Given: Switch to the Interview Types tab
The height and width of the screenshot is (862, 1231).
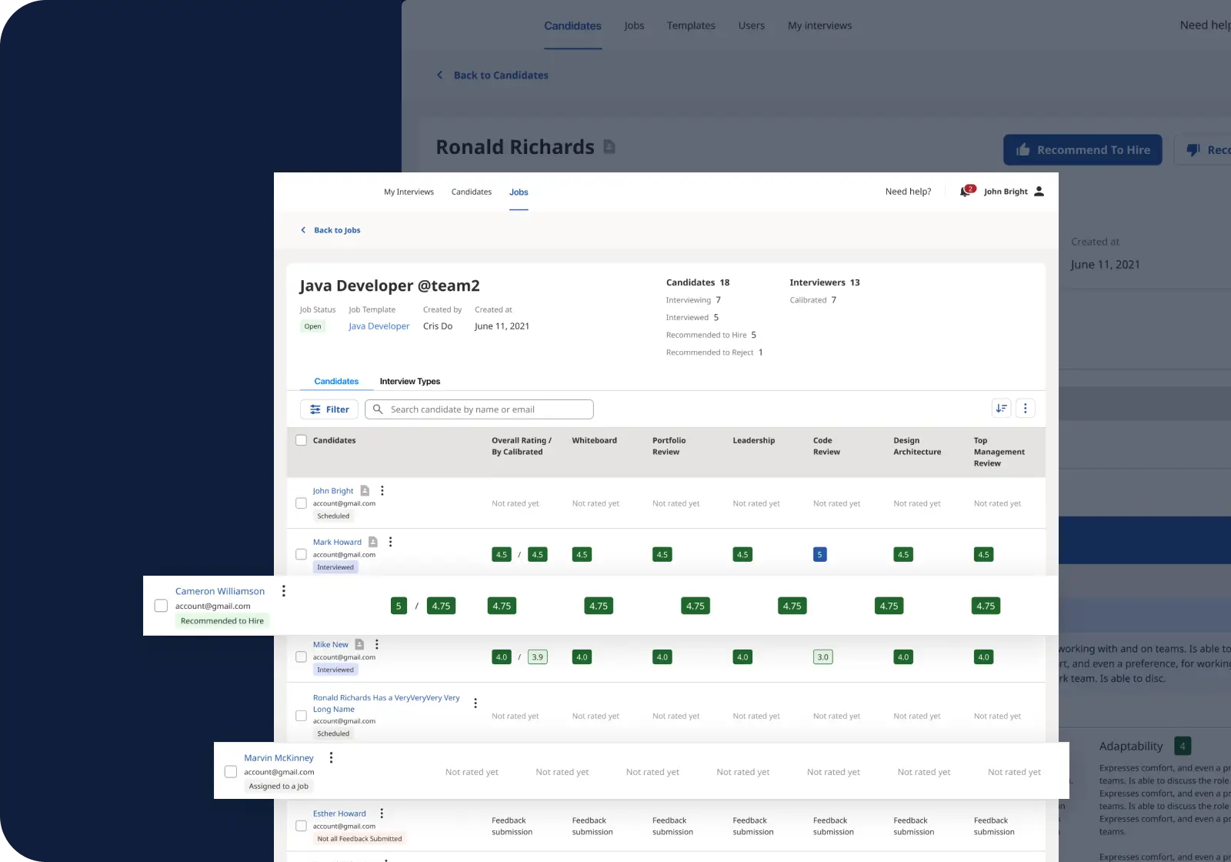Looking at the screenshot, I should (409, 382).
